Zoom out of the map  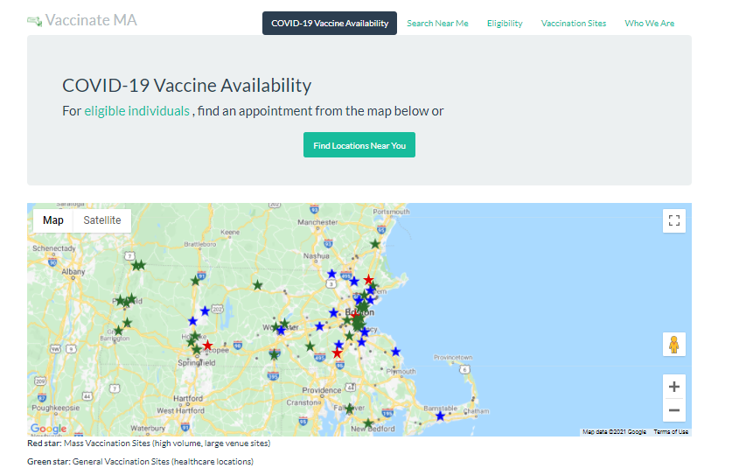pos(673,410)
